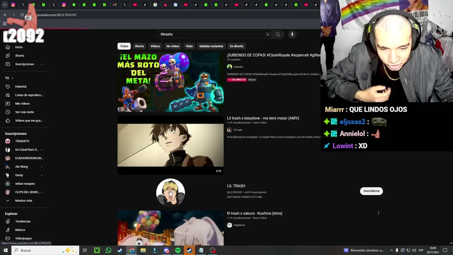
Task: Switch to the Google browser tab
Action: [x=155, y=5]
